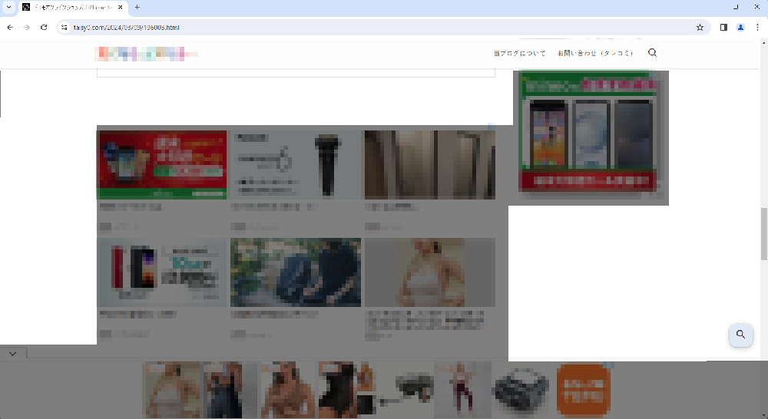The width and height of the screenshot is (768, 419).
Task: Expand the tab search dropdown
Action: point(8,7)
